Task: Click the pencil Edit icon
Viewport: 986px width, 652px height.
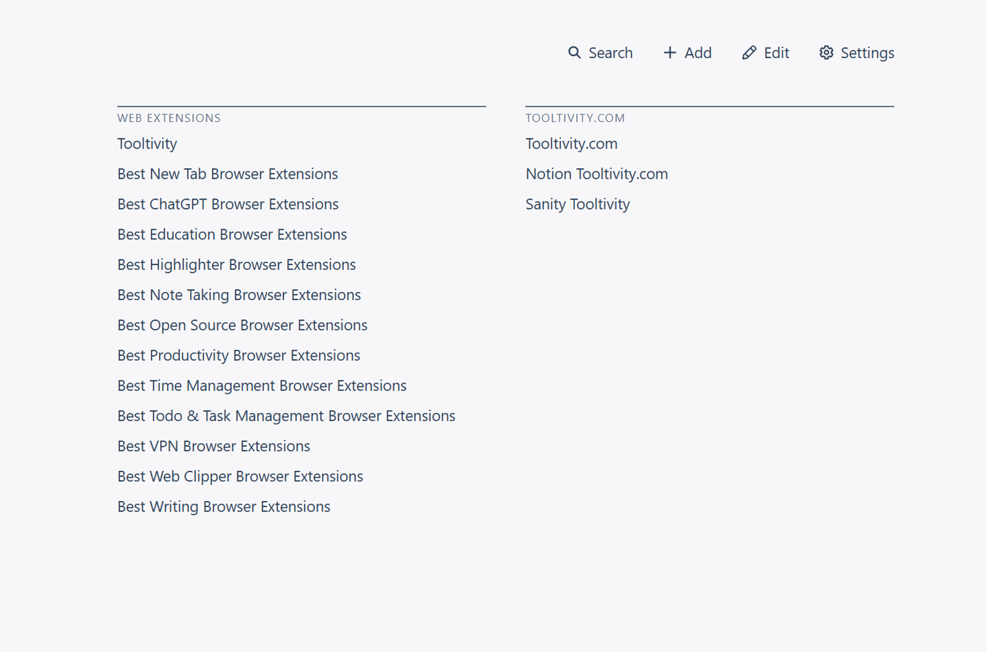Action: click(x=749, y=53)
